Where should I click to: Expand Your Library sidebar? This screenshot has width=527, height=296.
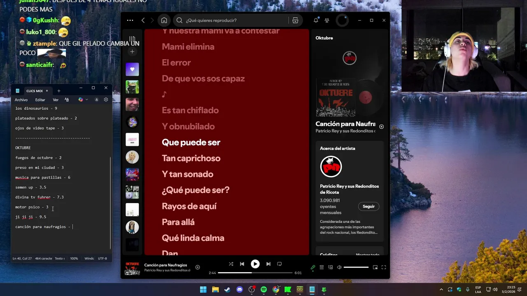coord(132,39)
